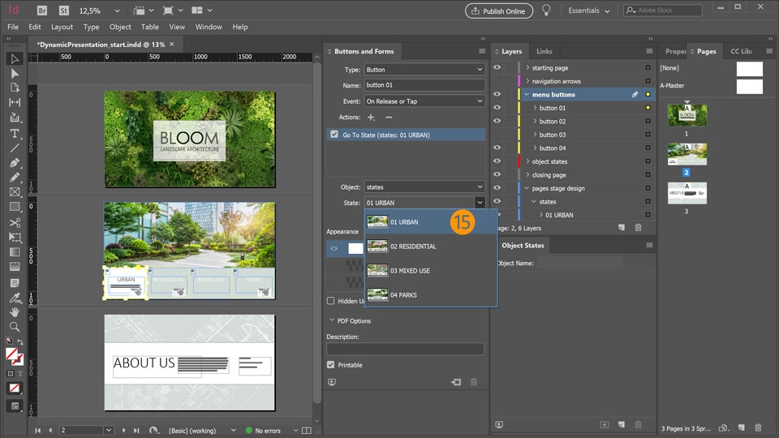The image size is (779, 438).
Task: Open the Object menu
Action: 120,27
